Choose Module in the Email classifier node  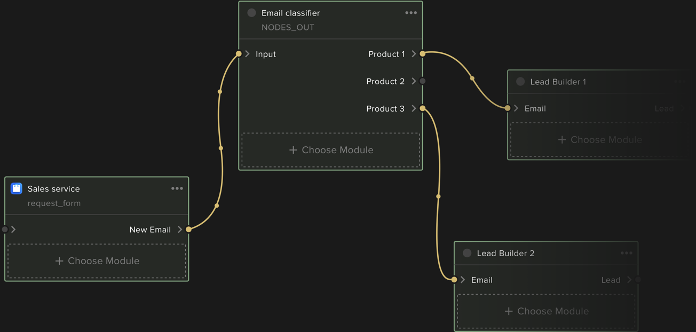click(x=330, y=150)
